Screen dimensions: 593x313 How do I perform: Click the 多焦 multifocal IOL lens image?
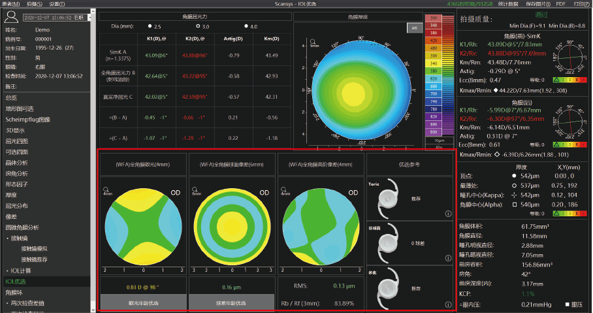coord(389,288)
